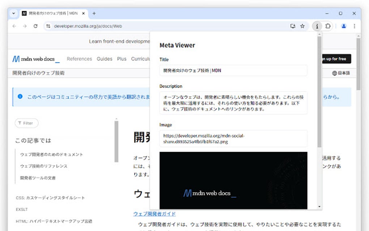Select the 開発者向けのウェブ技術 | MDN tab
Viewport: 369px width, 231px height.
pos(54,13)
